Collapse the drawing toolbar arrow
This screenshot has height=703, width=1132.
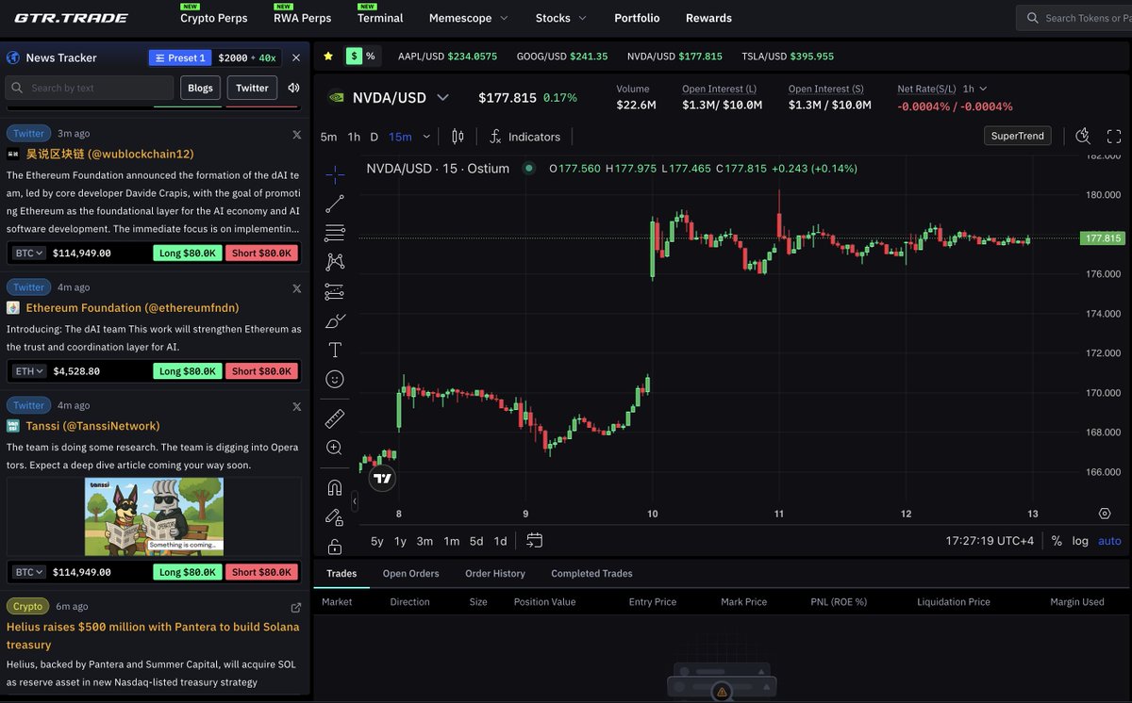coord(355,501)
